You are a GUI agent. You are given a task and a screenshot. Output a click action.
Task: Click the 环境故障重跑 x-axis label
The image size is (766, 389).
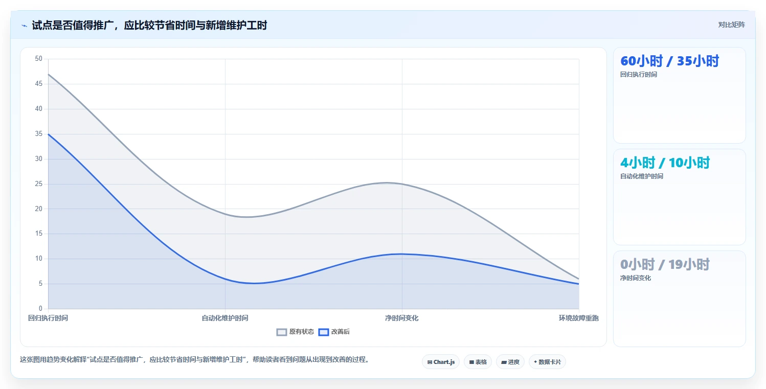pos(579,318)
